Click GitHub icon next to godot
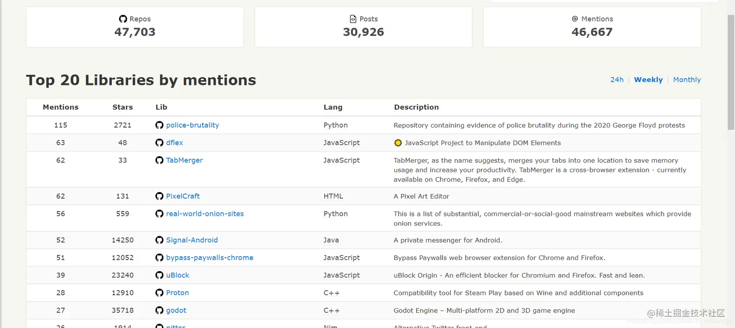 (159, 311)
